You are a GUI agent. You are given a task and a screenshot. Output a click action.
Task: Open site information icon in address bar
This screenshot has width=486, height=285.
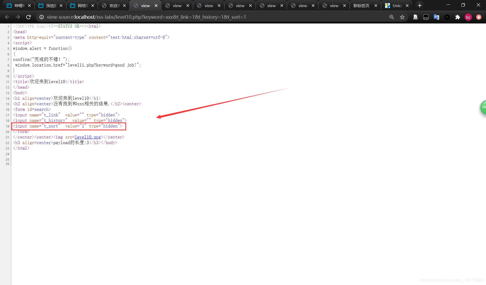pos(41,17)
